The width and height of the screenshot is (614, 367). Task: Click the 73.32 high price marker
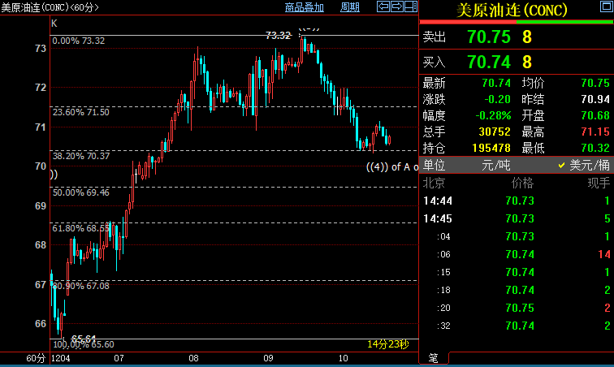coord(278,36)
